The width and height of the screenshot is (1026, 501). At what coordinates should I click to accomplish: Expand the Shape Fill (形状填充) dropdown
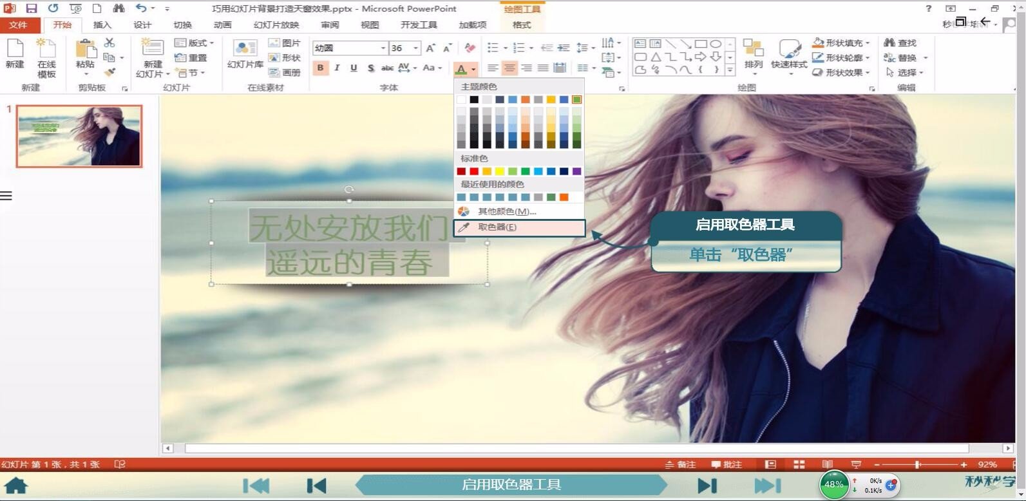(868, 43)
